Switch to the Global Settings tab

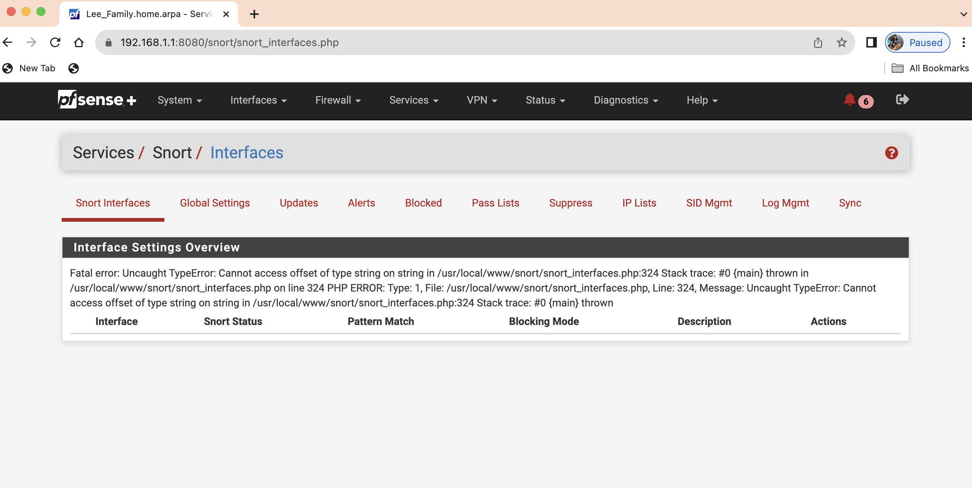215,203
